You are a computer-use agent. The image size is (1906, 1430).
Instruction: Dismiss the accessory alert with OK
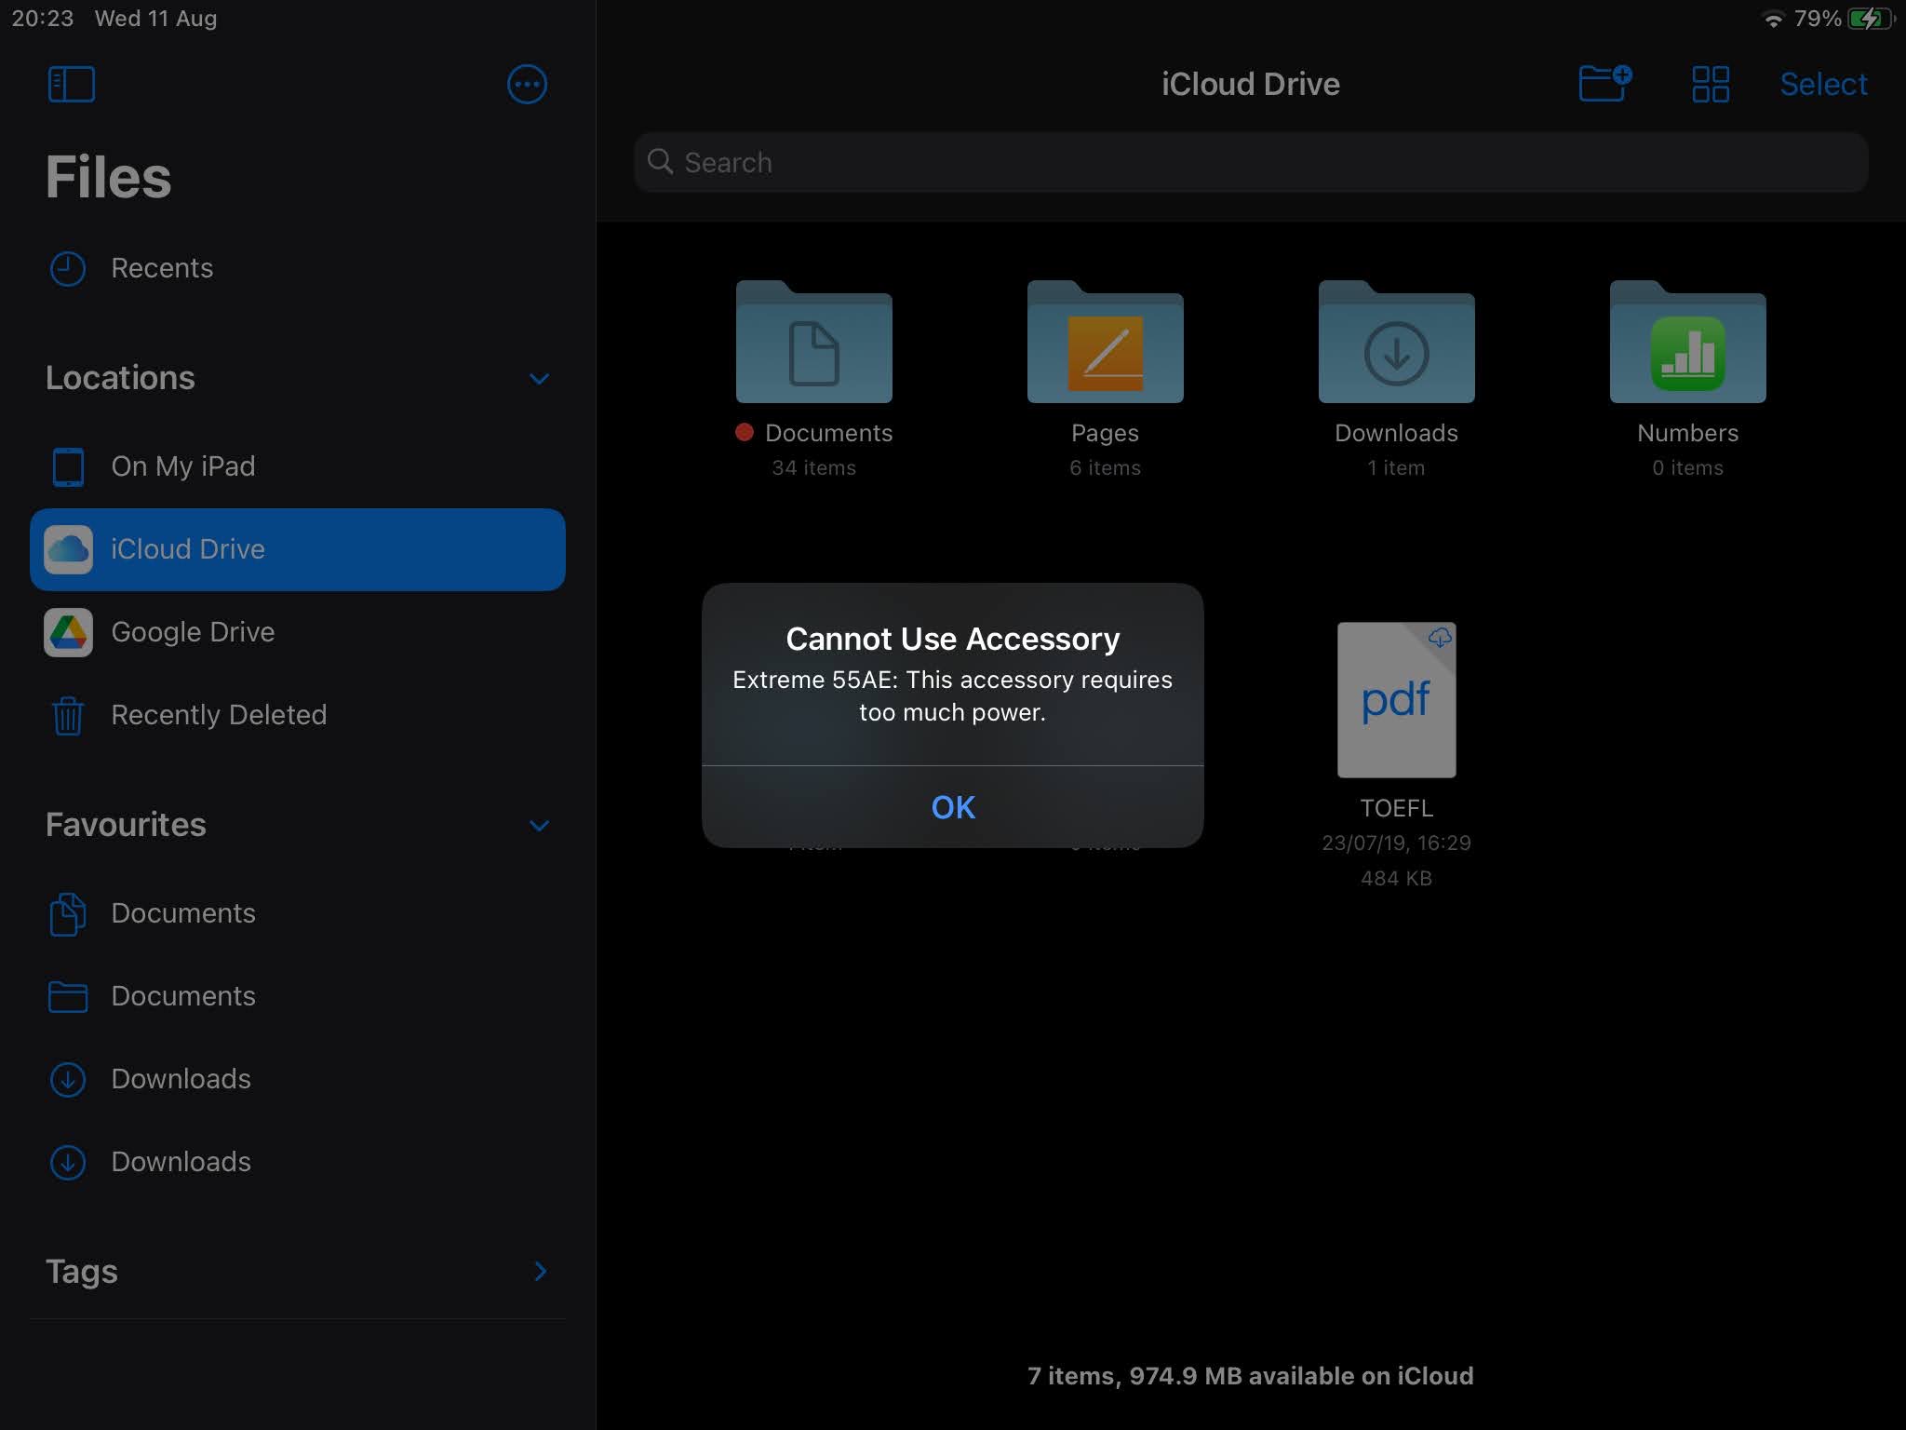click(952, 807)
